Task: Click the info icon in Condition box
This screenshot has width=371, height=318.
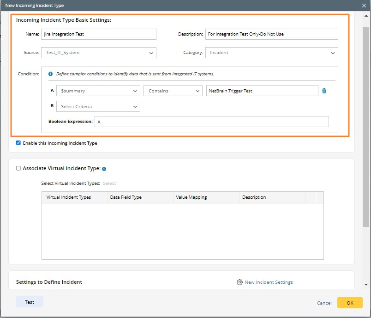Action: pos(51,74)
